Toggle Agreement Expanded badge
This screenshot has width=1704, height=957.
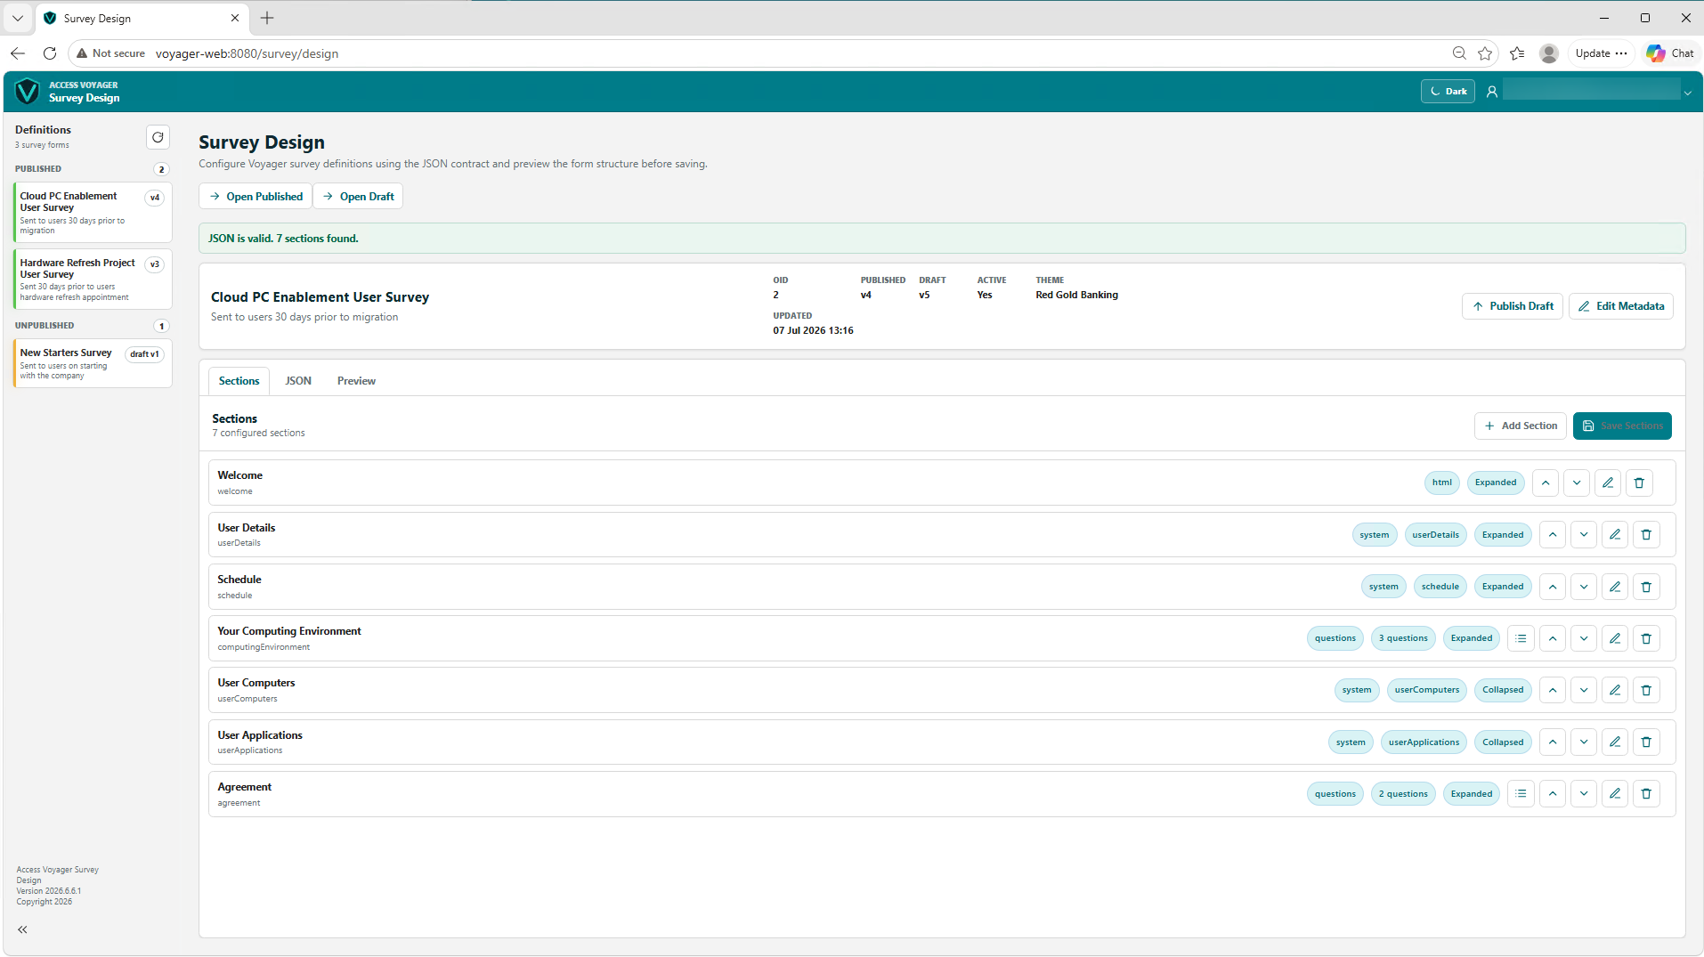(x=1472, y=794)
